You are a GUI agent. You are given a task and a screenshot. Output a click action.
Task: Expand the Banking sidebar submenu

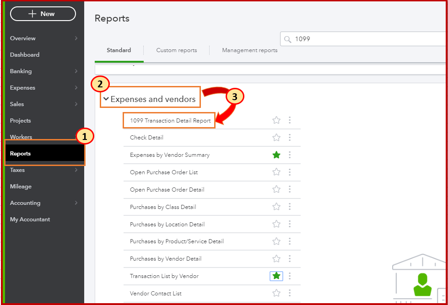tap(76, 71)
